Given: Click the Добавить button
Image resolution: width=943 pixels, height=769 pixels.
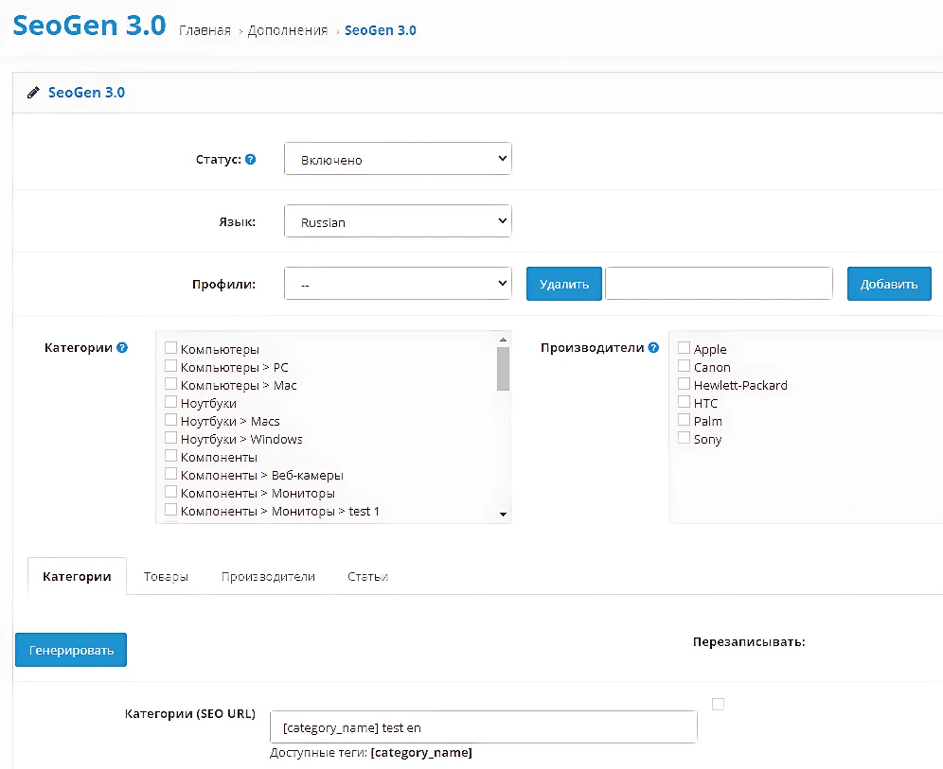Looking at the screenshot, I should (x=889, y=284).
